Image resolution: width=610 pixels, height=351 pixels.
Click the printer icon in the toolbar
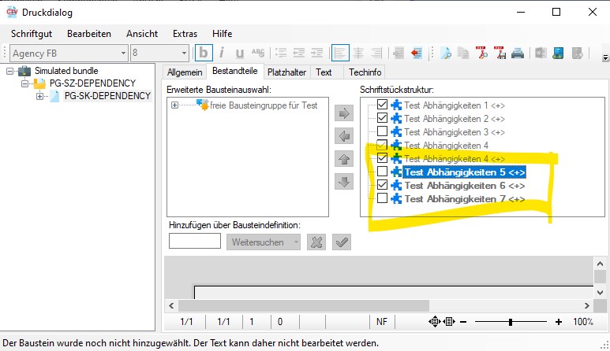pos(518,54)
